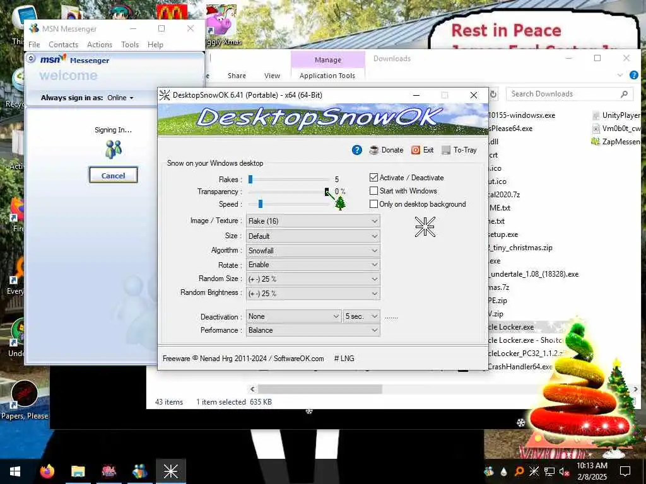Click the Explorer horizontal scrollbar thumb
Image resolution: width=646 pixels, height=484 pixels.
coord(320,389)
